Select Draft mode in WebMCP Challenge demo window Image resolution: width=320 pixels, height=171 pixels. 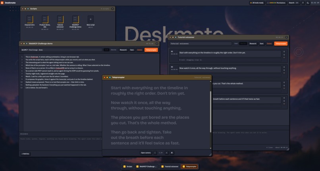click(x=106, y=50)
